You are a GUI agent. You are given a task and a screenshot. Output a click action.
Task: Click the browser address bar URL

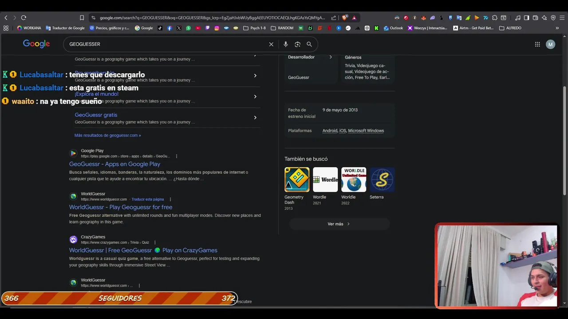(x=212, y=18)
